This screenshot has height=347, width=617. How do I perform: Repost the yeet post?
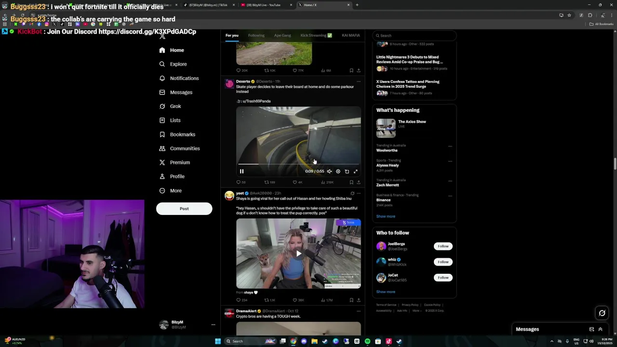tap(269, 300)
